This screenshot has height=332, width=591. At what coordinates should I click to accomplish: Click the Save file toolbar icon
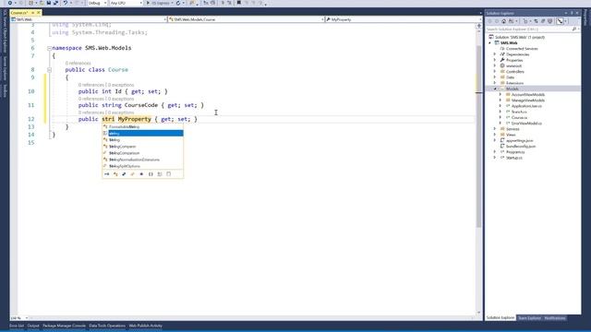point(49,3)
